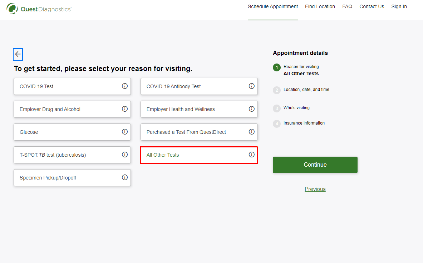Screen dimensions: 423x263
Task: Click the Quest Diagnostics logo
Action: click(x=39, y=9)
